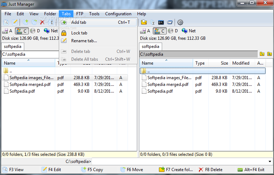Click the View file toolbar icon
This screenshot has width=274, height=175.
click(6, 22)
